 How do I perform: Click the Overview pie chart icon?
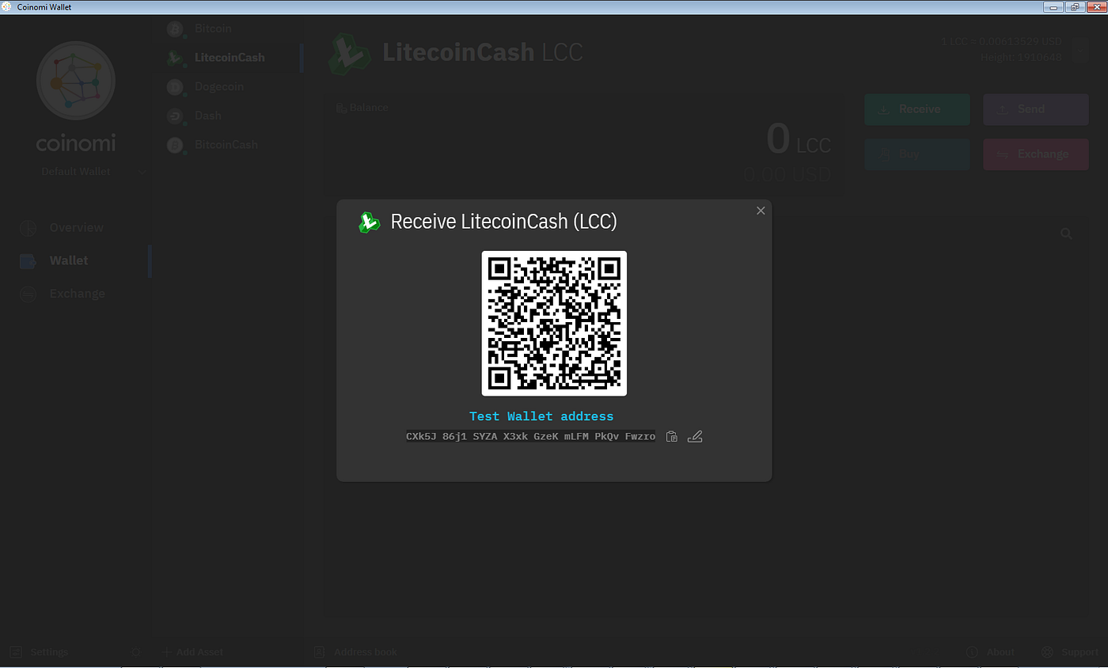[x=28, y=228]
